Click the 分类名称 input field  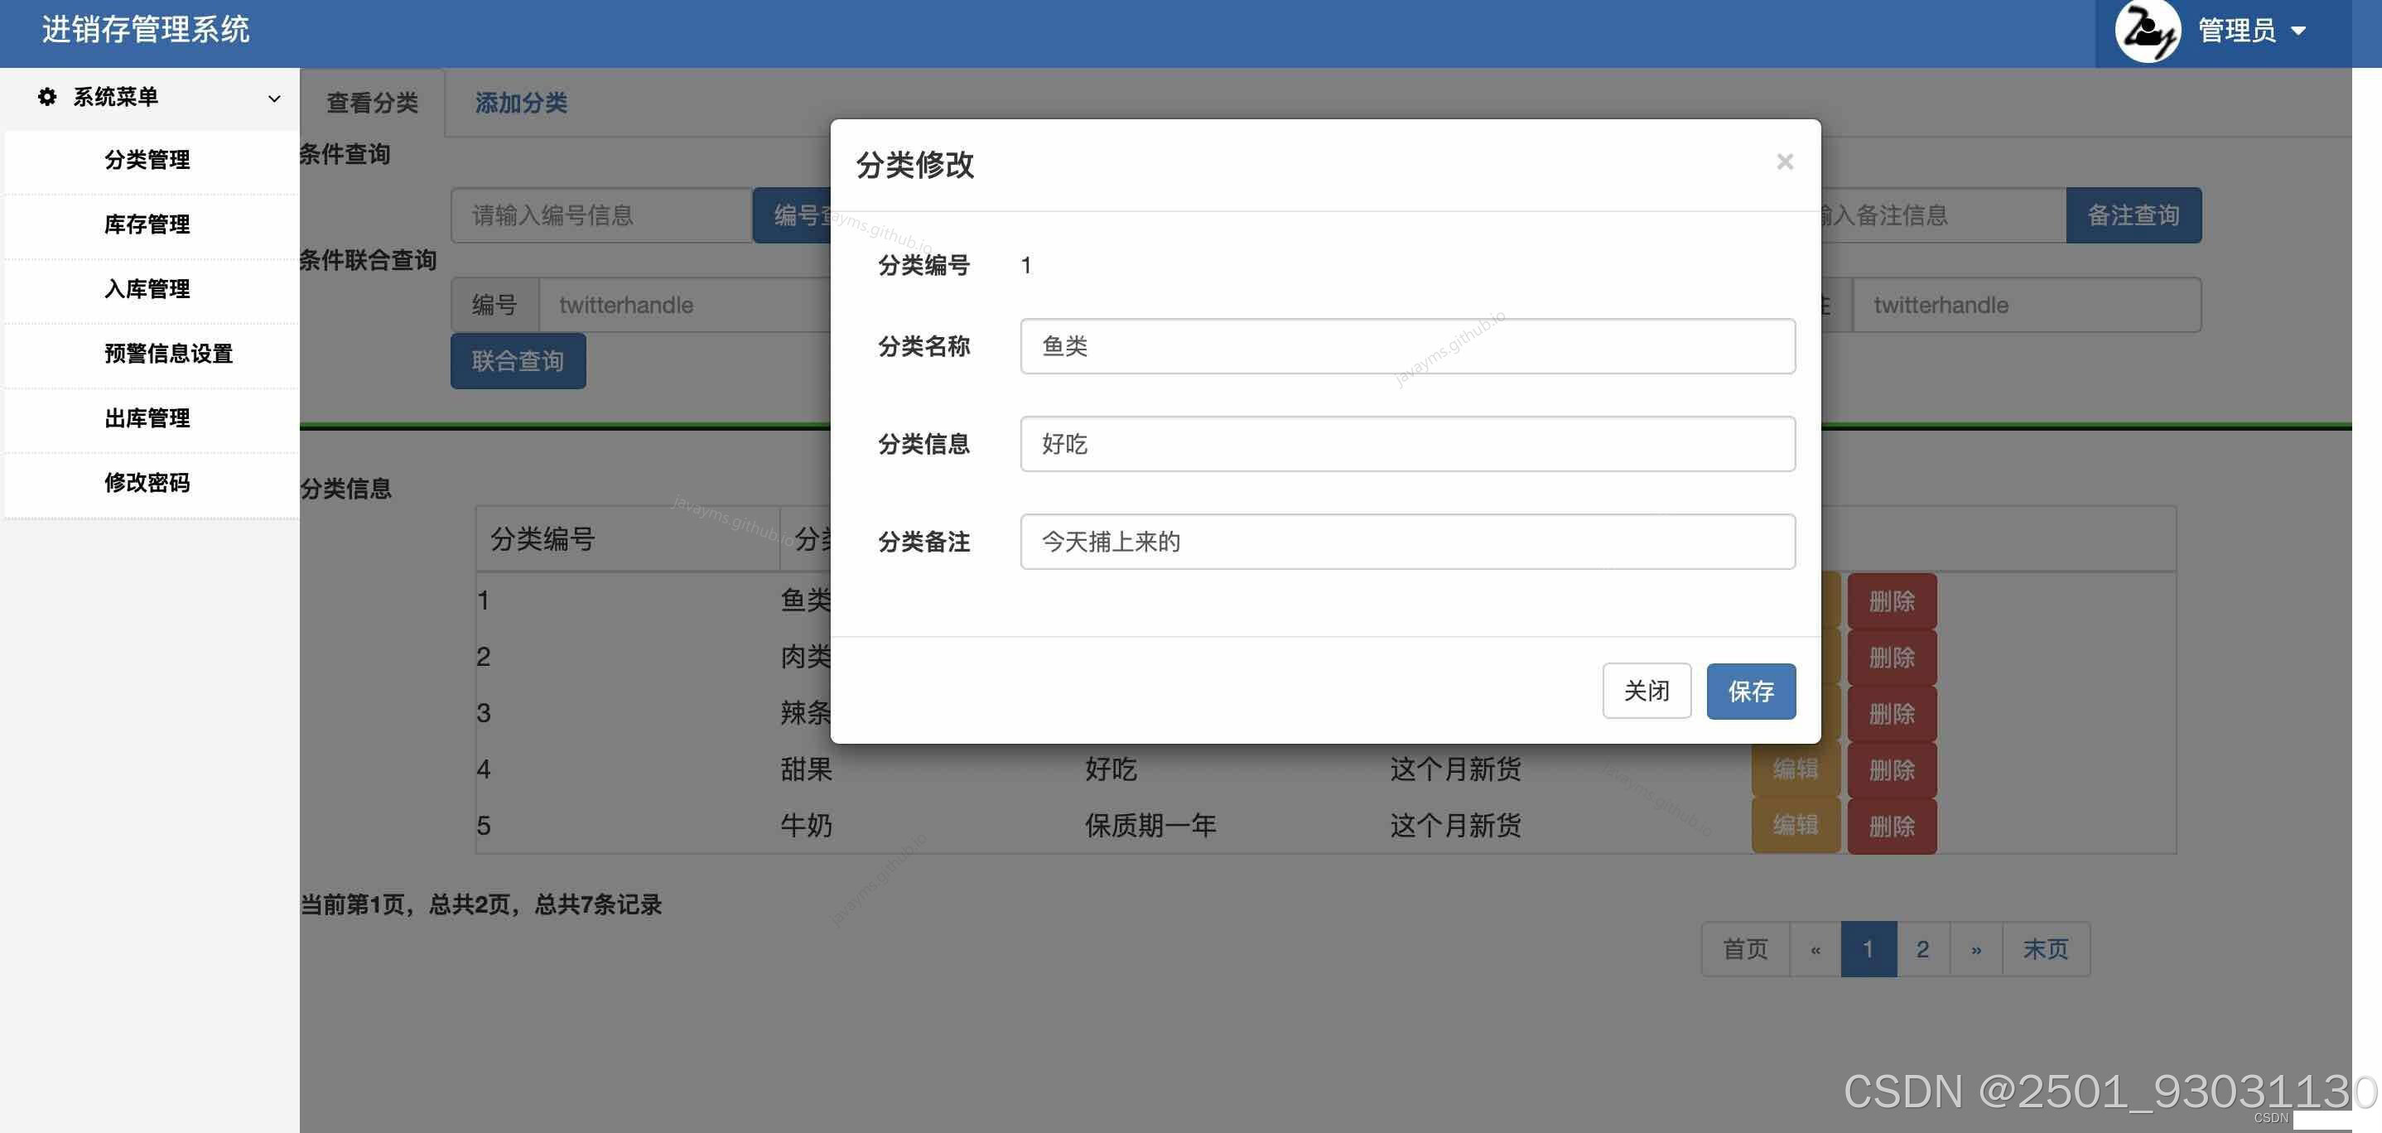tap(1407, 346)
